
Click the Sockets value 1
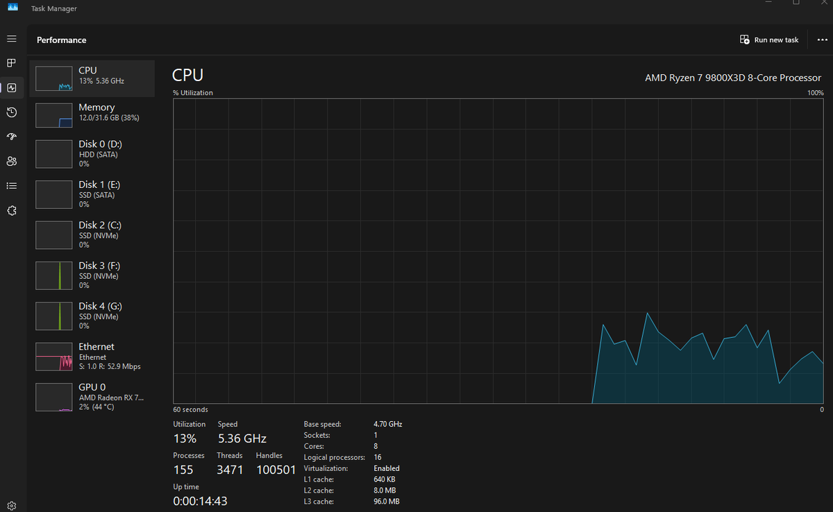[376, 435]
